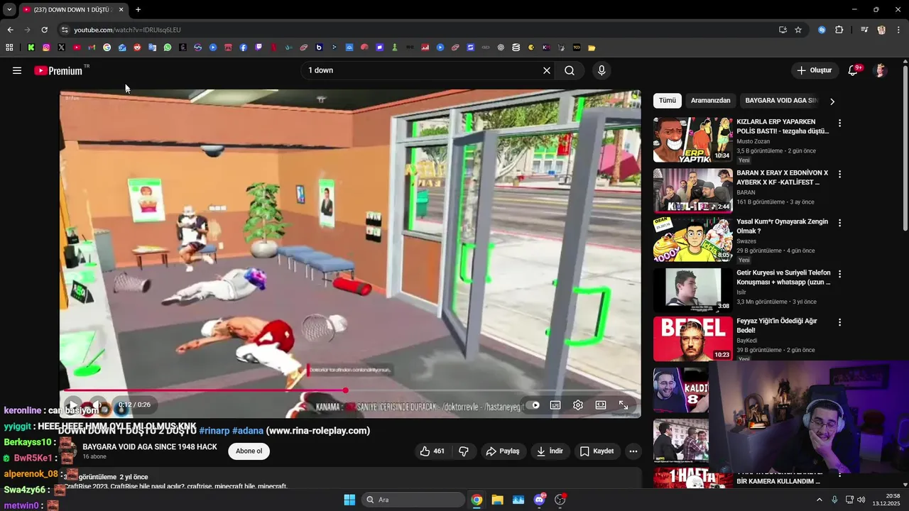Viewport: 909px width, 511px height.
Task: Open #rinarp hashtag link
Action: [214, 431]
